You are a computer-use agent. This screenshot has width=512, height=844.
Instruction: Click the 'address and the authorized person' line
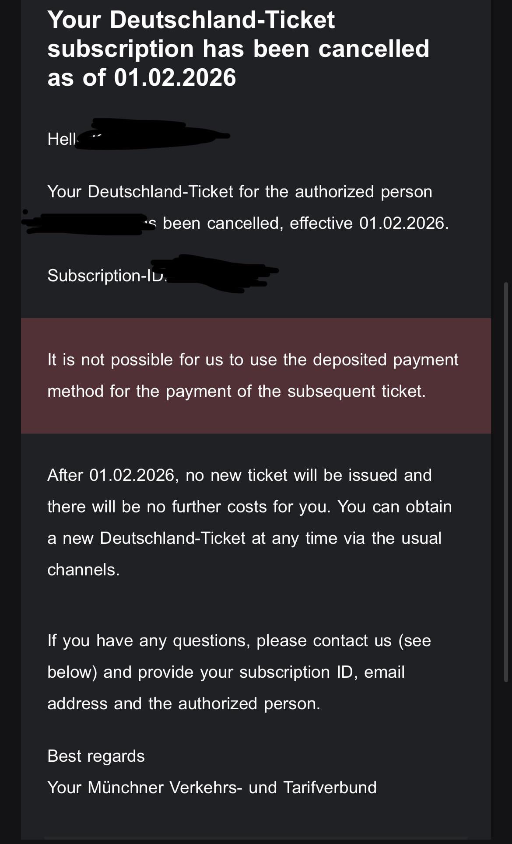coord(183,704)
